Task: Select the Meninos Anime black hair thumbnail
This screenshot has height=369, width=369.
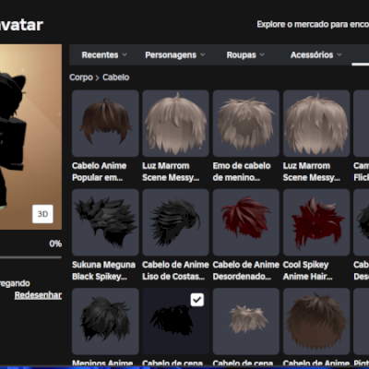Action: (105, 321)
